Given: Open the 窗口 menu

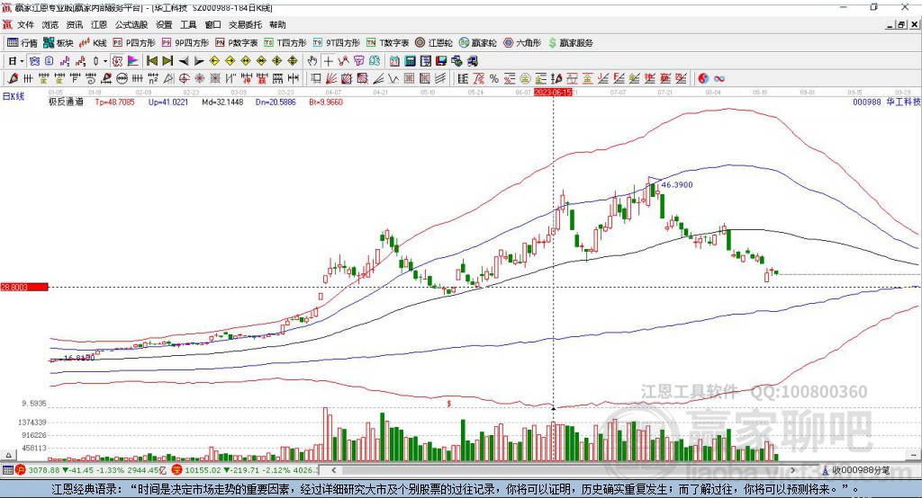Looking at the screenshot, I should 212,24.
